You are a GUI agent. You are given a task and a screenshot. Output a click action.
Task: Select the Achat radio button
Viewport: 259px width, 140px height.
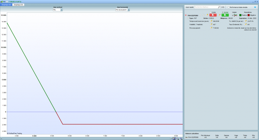[x=223, y=12]
